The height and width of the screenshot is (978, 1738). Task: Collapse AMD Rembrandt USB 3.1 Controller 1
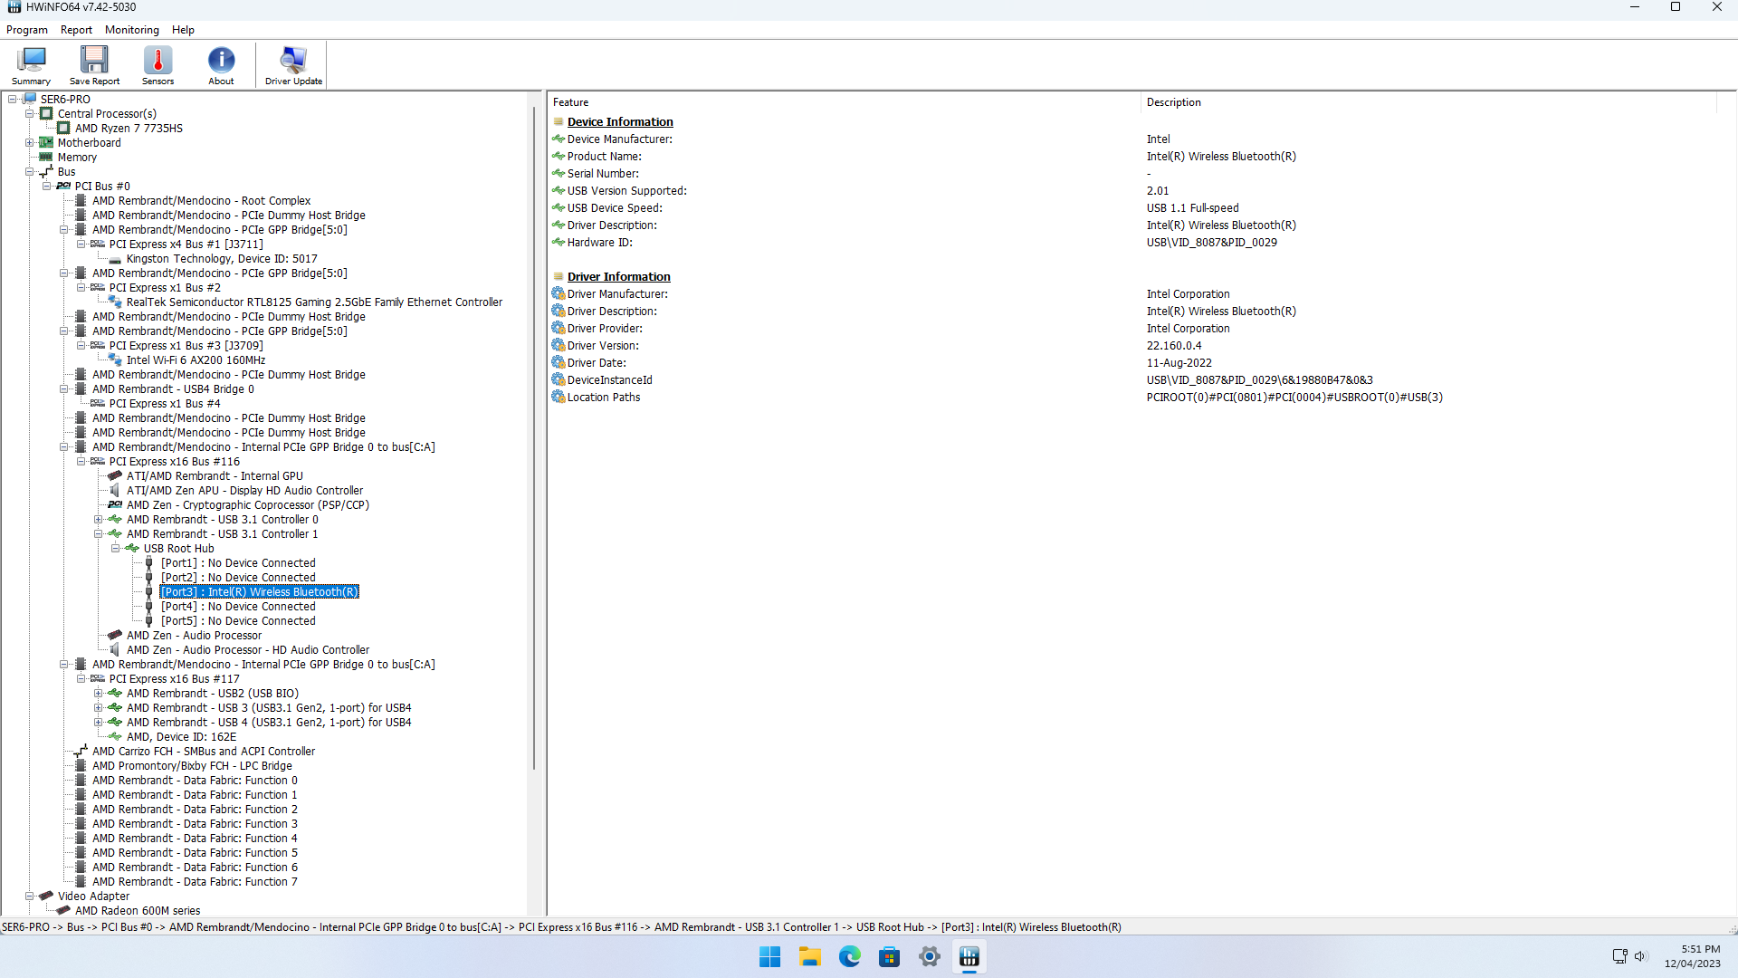99,533
